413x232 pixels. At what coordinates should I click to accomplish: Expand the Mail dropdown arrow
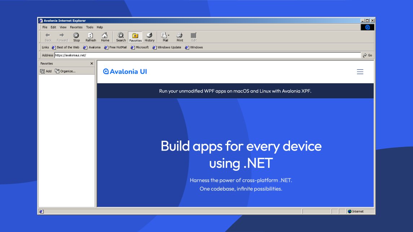(x=168, y=35)
